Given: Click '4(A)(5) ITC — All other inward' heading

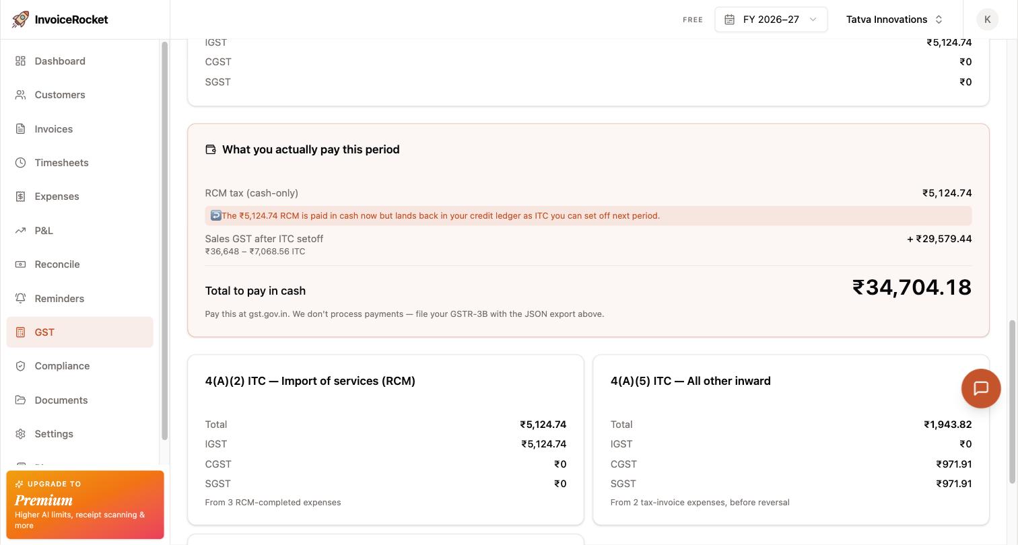Looking at the screenshot, I should (x=691, y=381).
